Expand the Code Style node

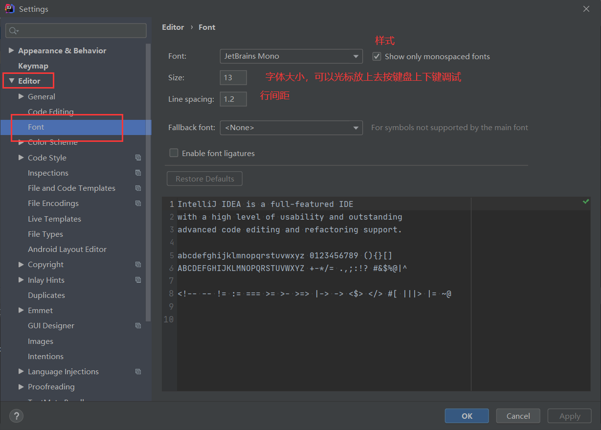[x=21, y=158]
